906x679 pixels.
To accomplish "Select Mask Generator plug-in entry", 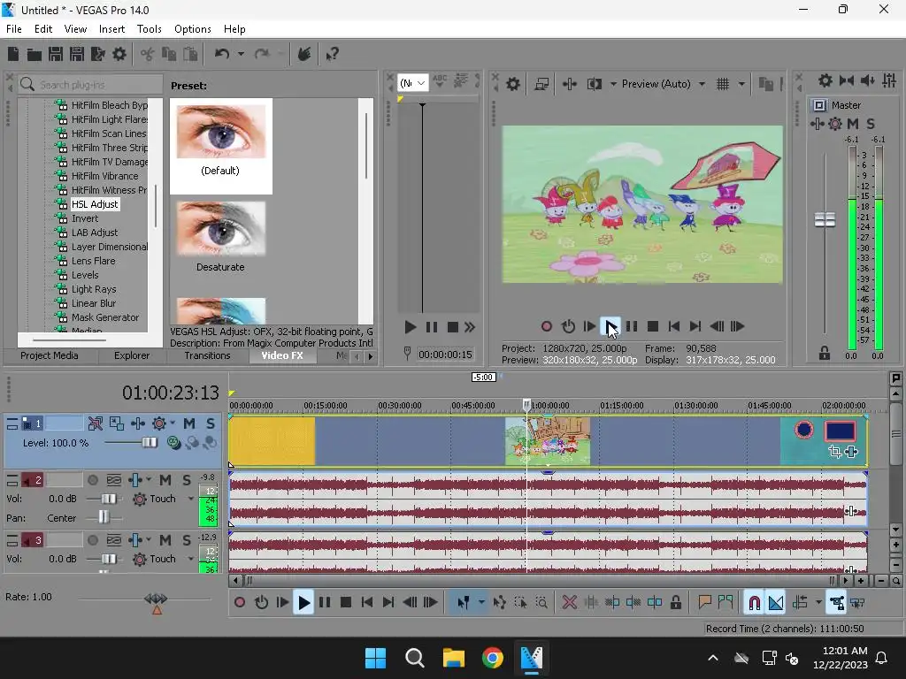I will pos(105,317).
